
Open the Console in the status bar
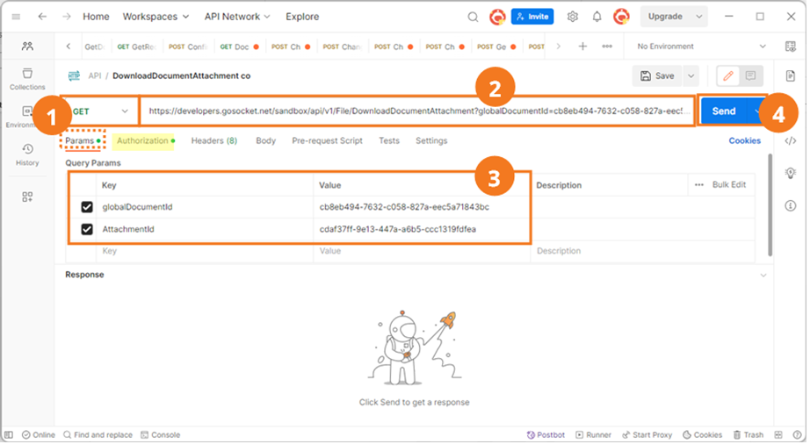[x=161, y=436]
